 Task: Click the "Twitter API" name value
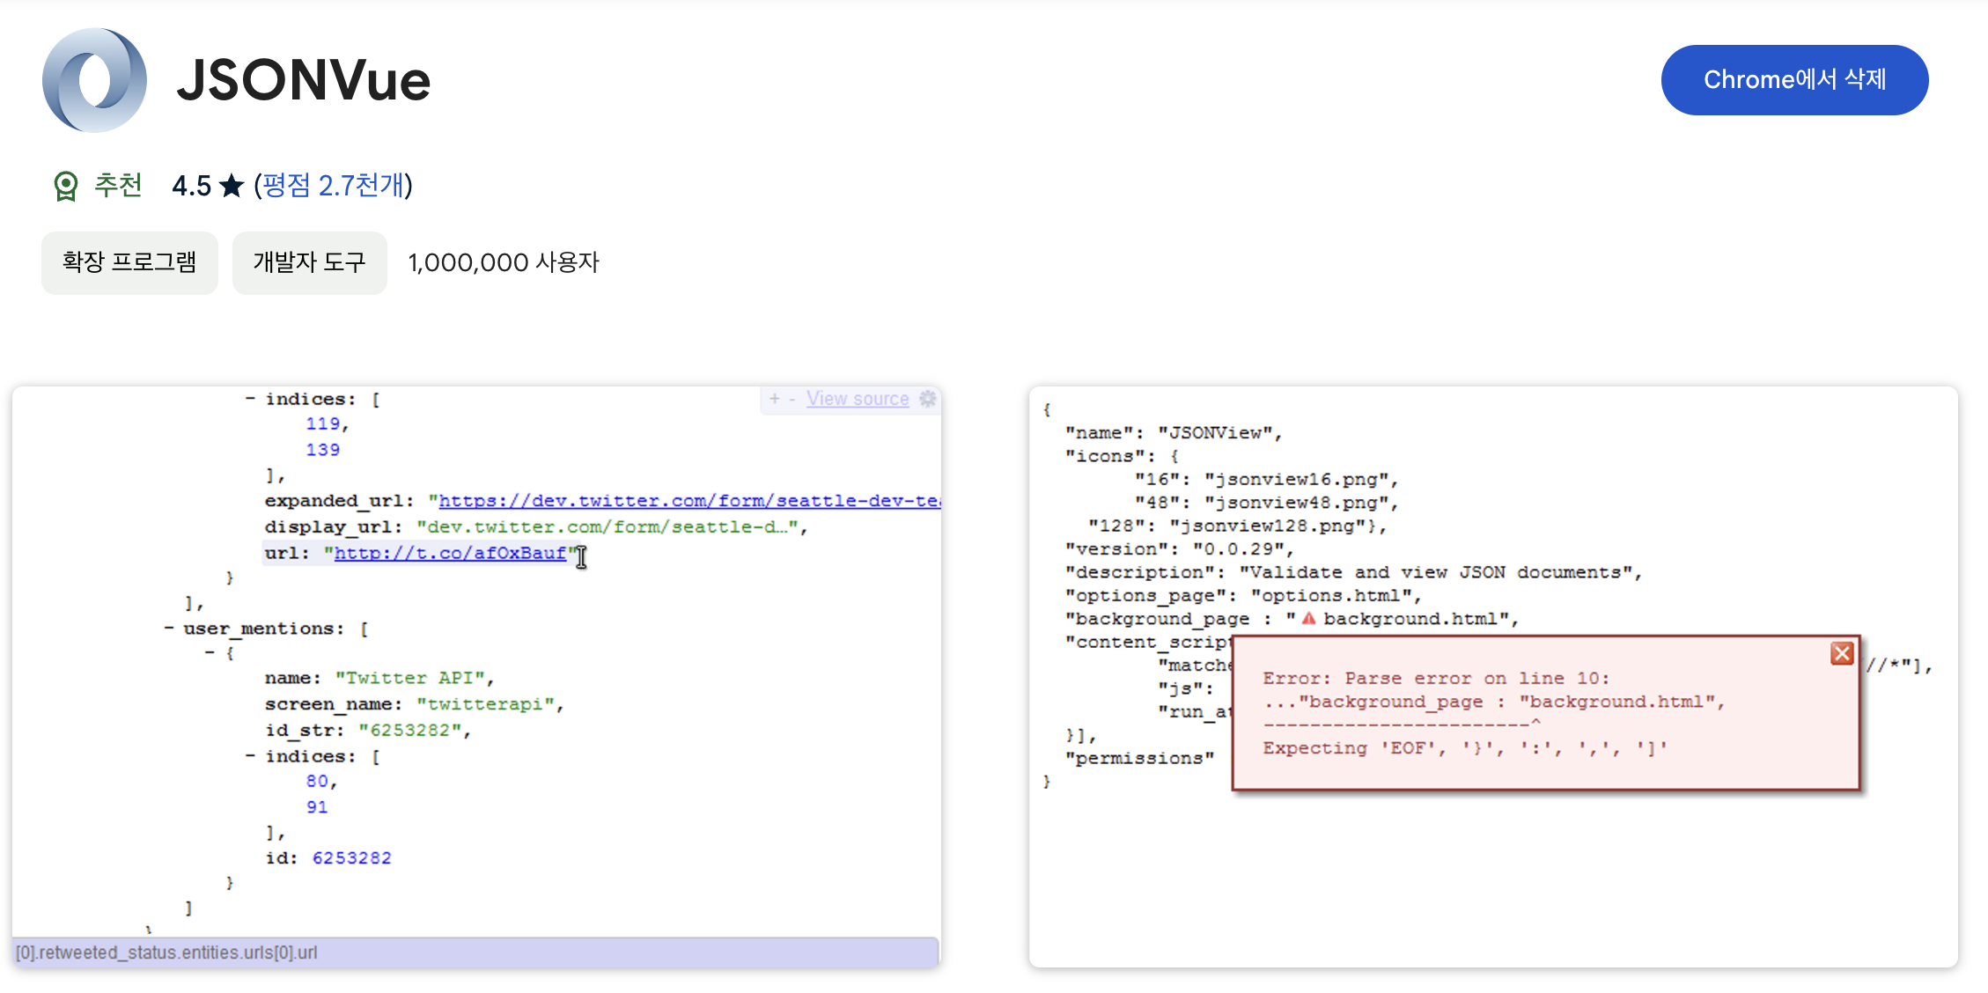409,678
